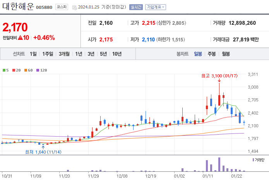Click the 1,494 price axis label
The width and height of the screenshot is (269, 183).
click(x=253, y=151)
